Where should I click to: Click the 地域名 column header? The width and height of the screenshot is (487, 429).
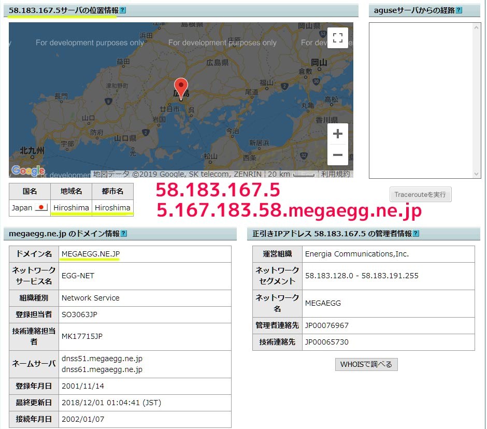point(71,191)
